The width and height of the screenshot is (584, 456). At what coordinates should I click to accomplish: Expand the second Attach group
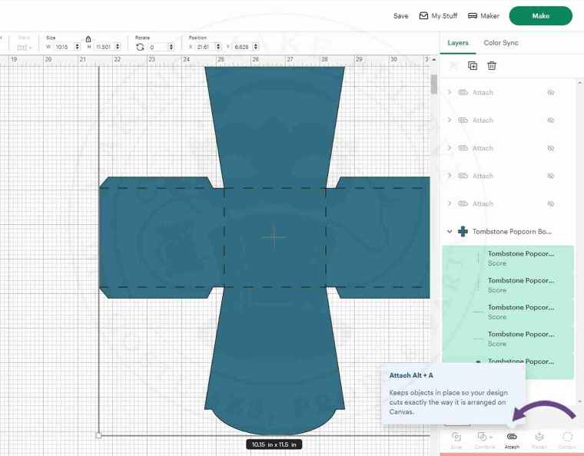pyautogui.click(x=450, y=120)
